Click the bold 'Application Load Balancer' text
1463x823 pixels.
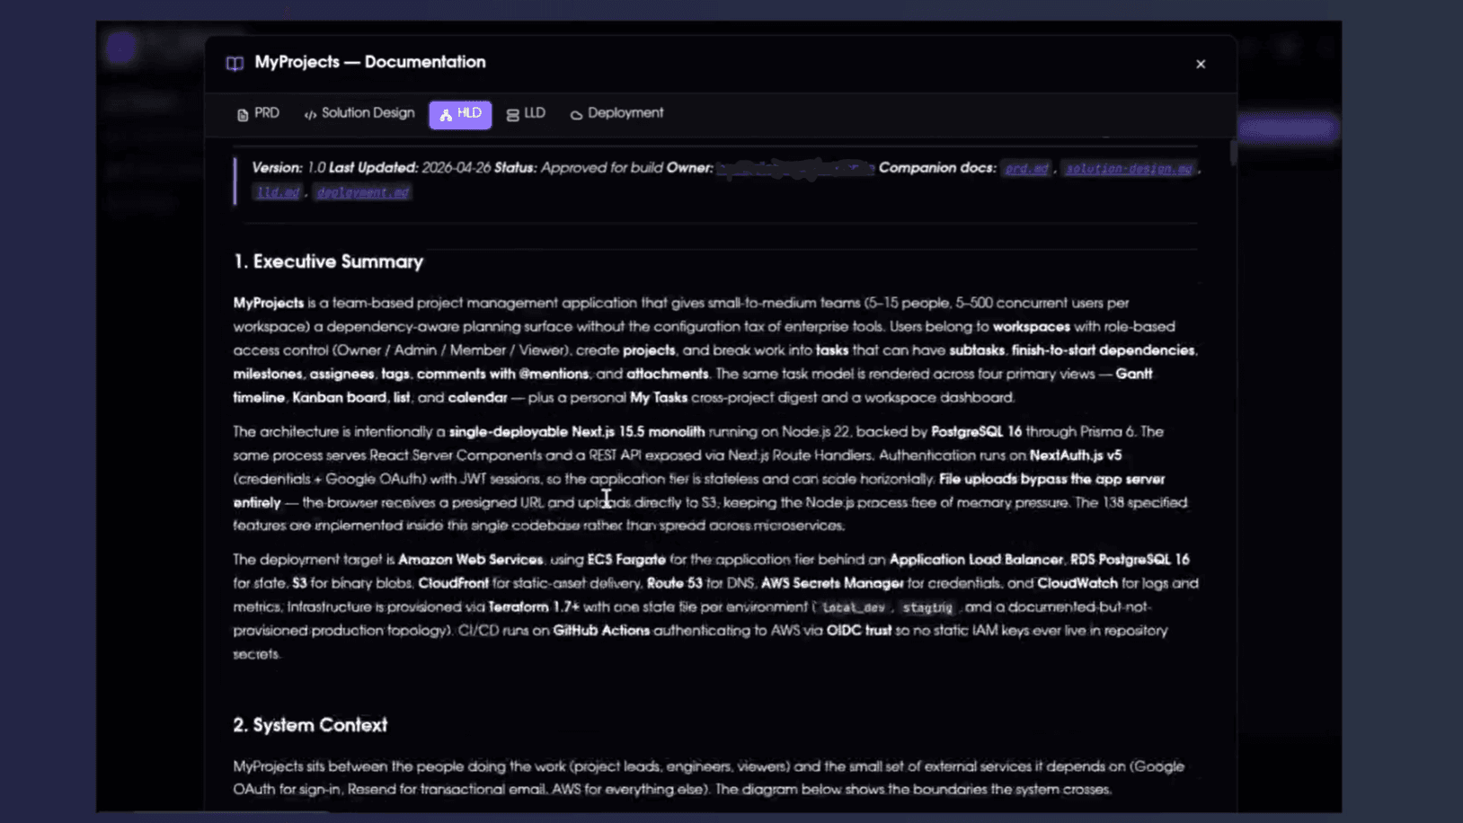tap(976, 560)
